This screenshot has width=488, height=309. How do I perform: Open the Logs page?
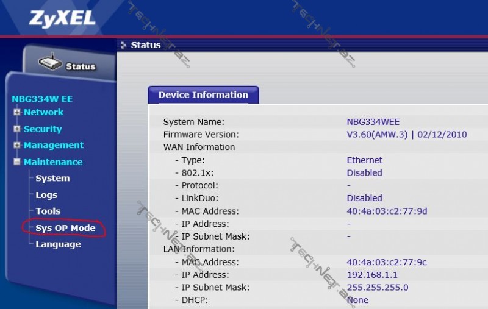pos(46,195)
